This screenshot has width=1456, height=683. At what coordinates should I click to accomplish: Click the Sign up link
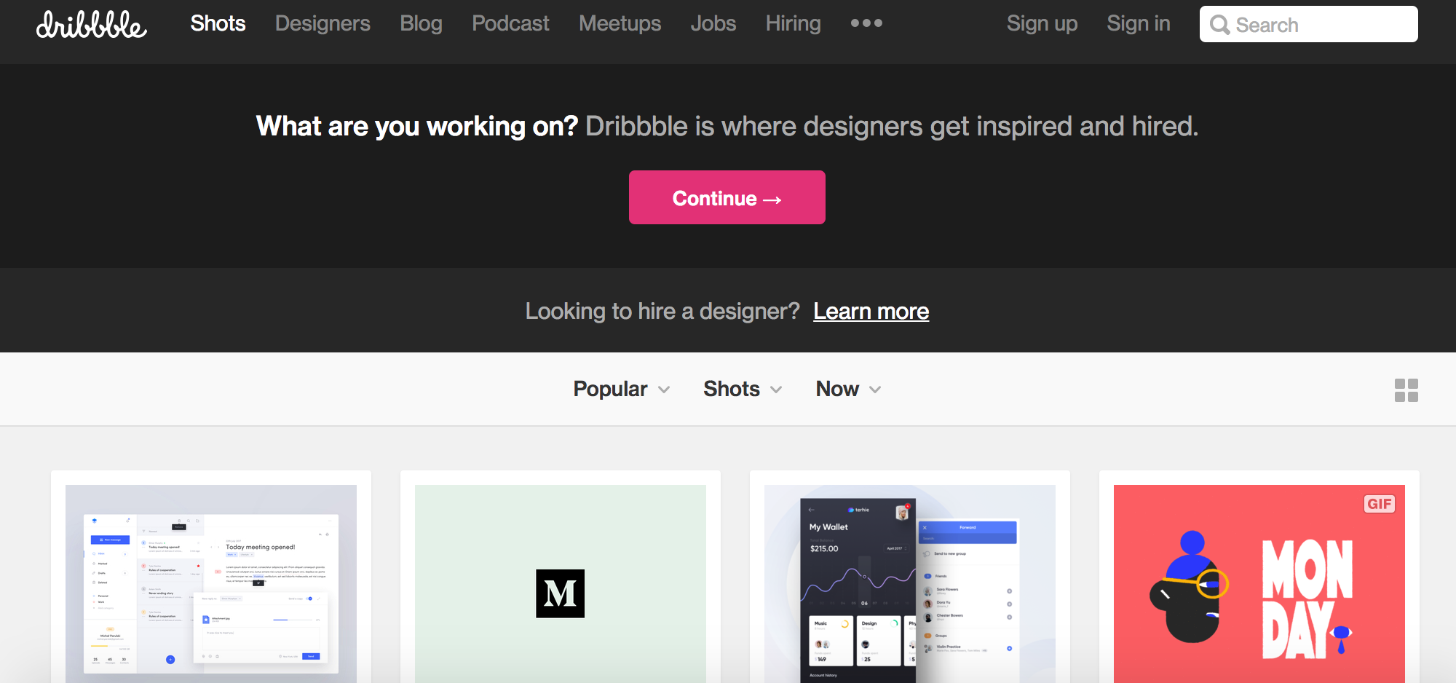click(x=1042, y=23)
